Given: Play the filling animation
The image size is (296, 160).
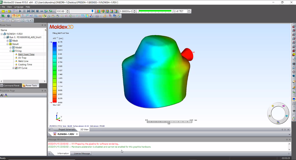Looking at the screenshot, I should click(20, 11).
